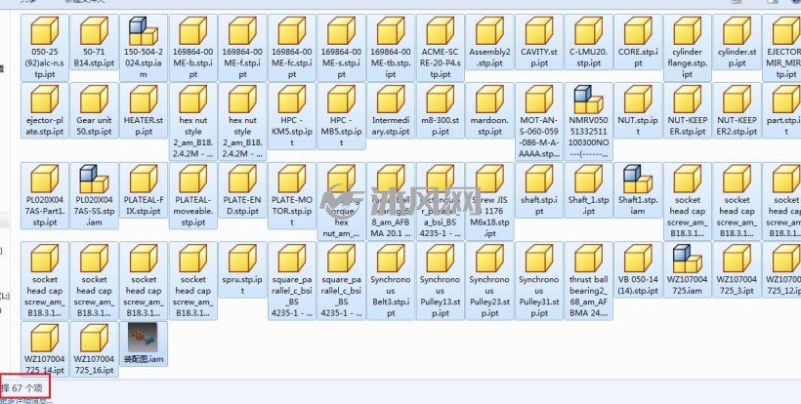The width and height of the screenshot is (801, 404).
Task: Select the CORE.stp.ipt file
Action: click(638, 42)
